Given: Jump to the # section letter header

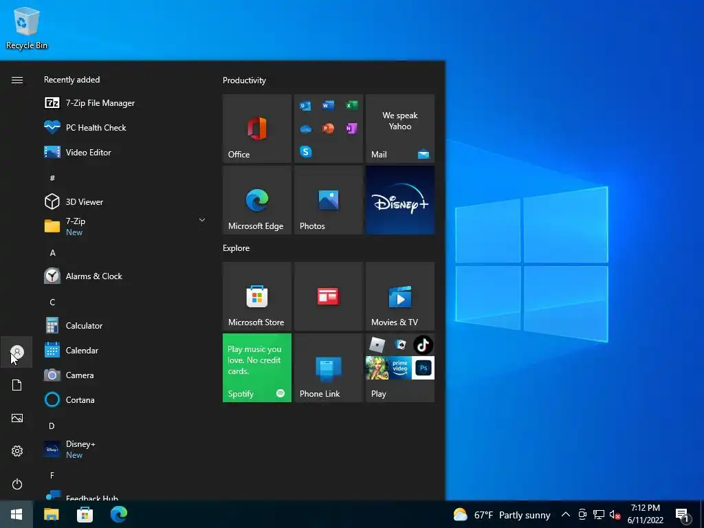Looking at the screenshot, I should [x=52, y=178].
